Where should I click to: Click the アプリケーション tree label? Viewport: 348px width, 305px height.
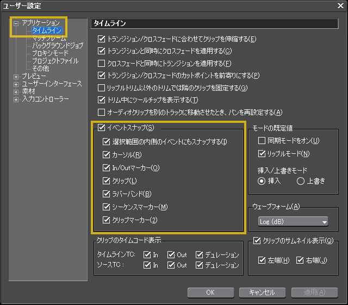pos(41,23)
